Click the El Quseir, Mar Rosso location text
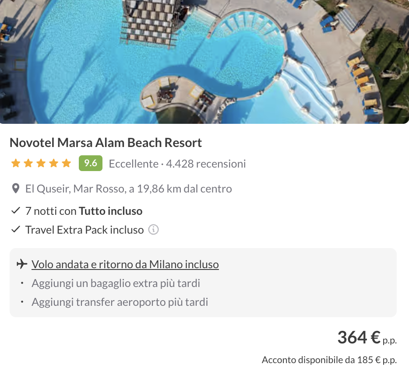The width and height of the screenshot is (409, 371). 128,189
